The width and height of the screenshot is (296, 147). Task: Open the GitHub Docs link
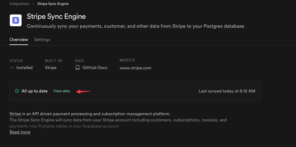pos(95,67)
